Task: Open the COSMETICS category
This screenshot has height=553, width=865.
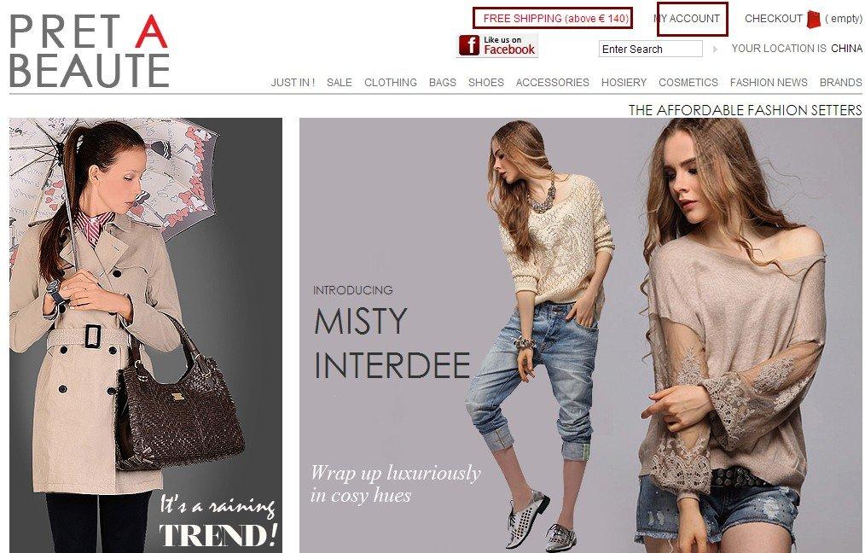Action: [x=688, y=83]
